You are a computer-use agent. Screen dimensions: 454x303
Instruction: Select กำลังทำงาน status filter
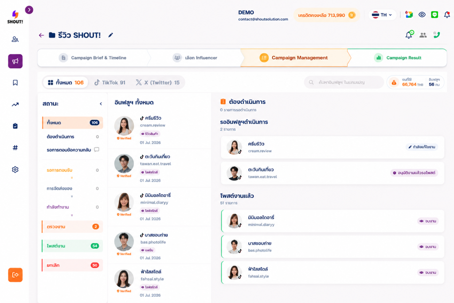(72, 207)
